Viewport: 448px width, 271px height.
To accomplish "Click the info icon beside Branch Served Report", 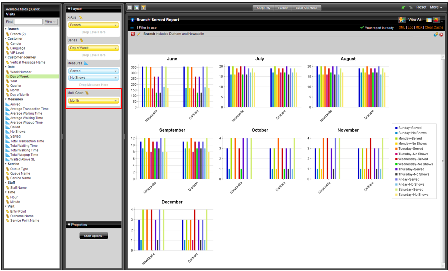I will coord(132,20).
